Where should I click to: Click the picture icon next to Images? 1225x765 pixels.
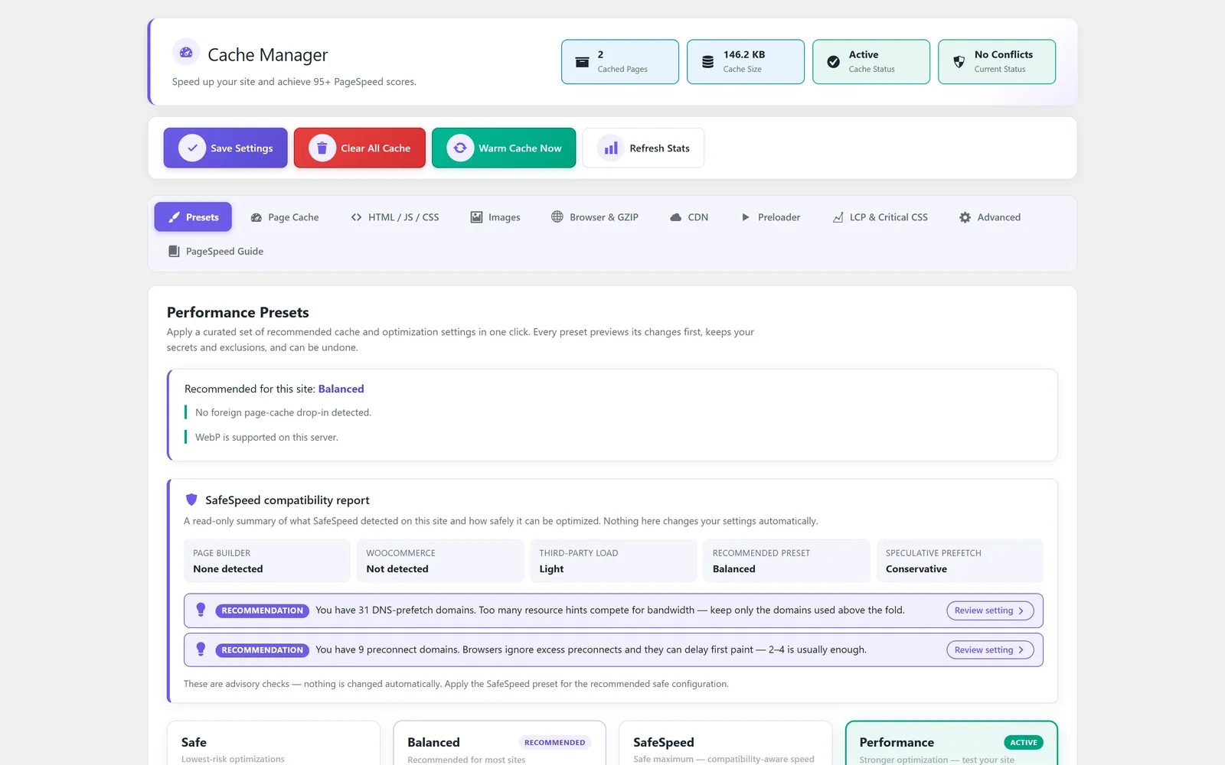[476, 217]
